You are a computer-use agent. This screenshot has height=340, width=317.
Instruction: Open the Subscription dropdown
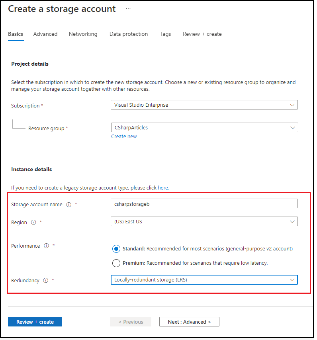coord(204,105)
